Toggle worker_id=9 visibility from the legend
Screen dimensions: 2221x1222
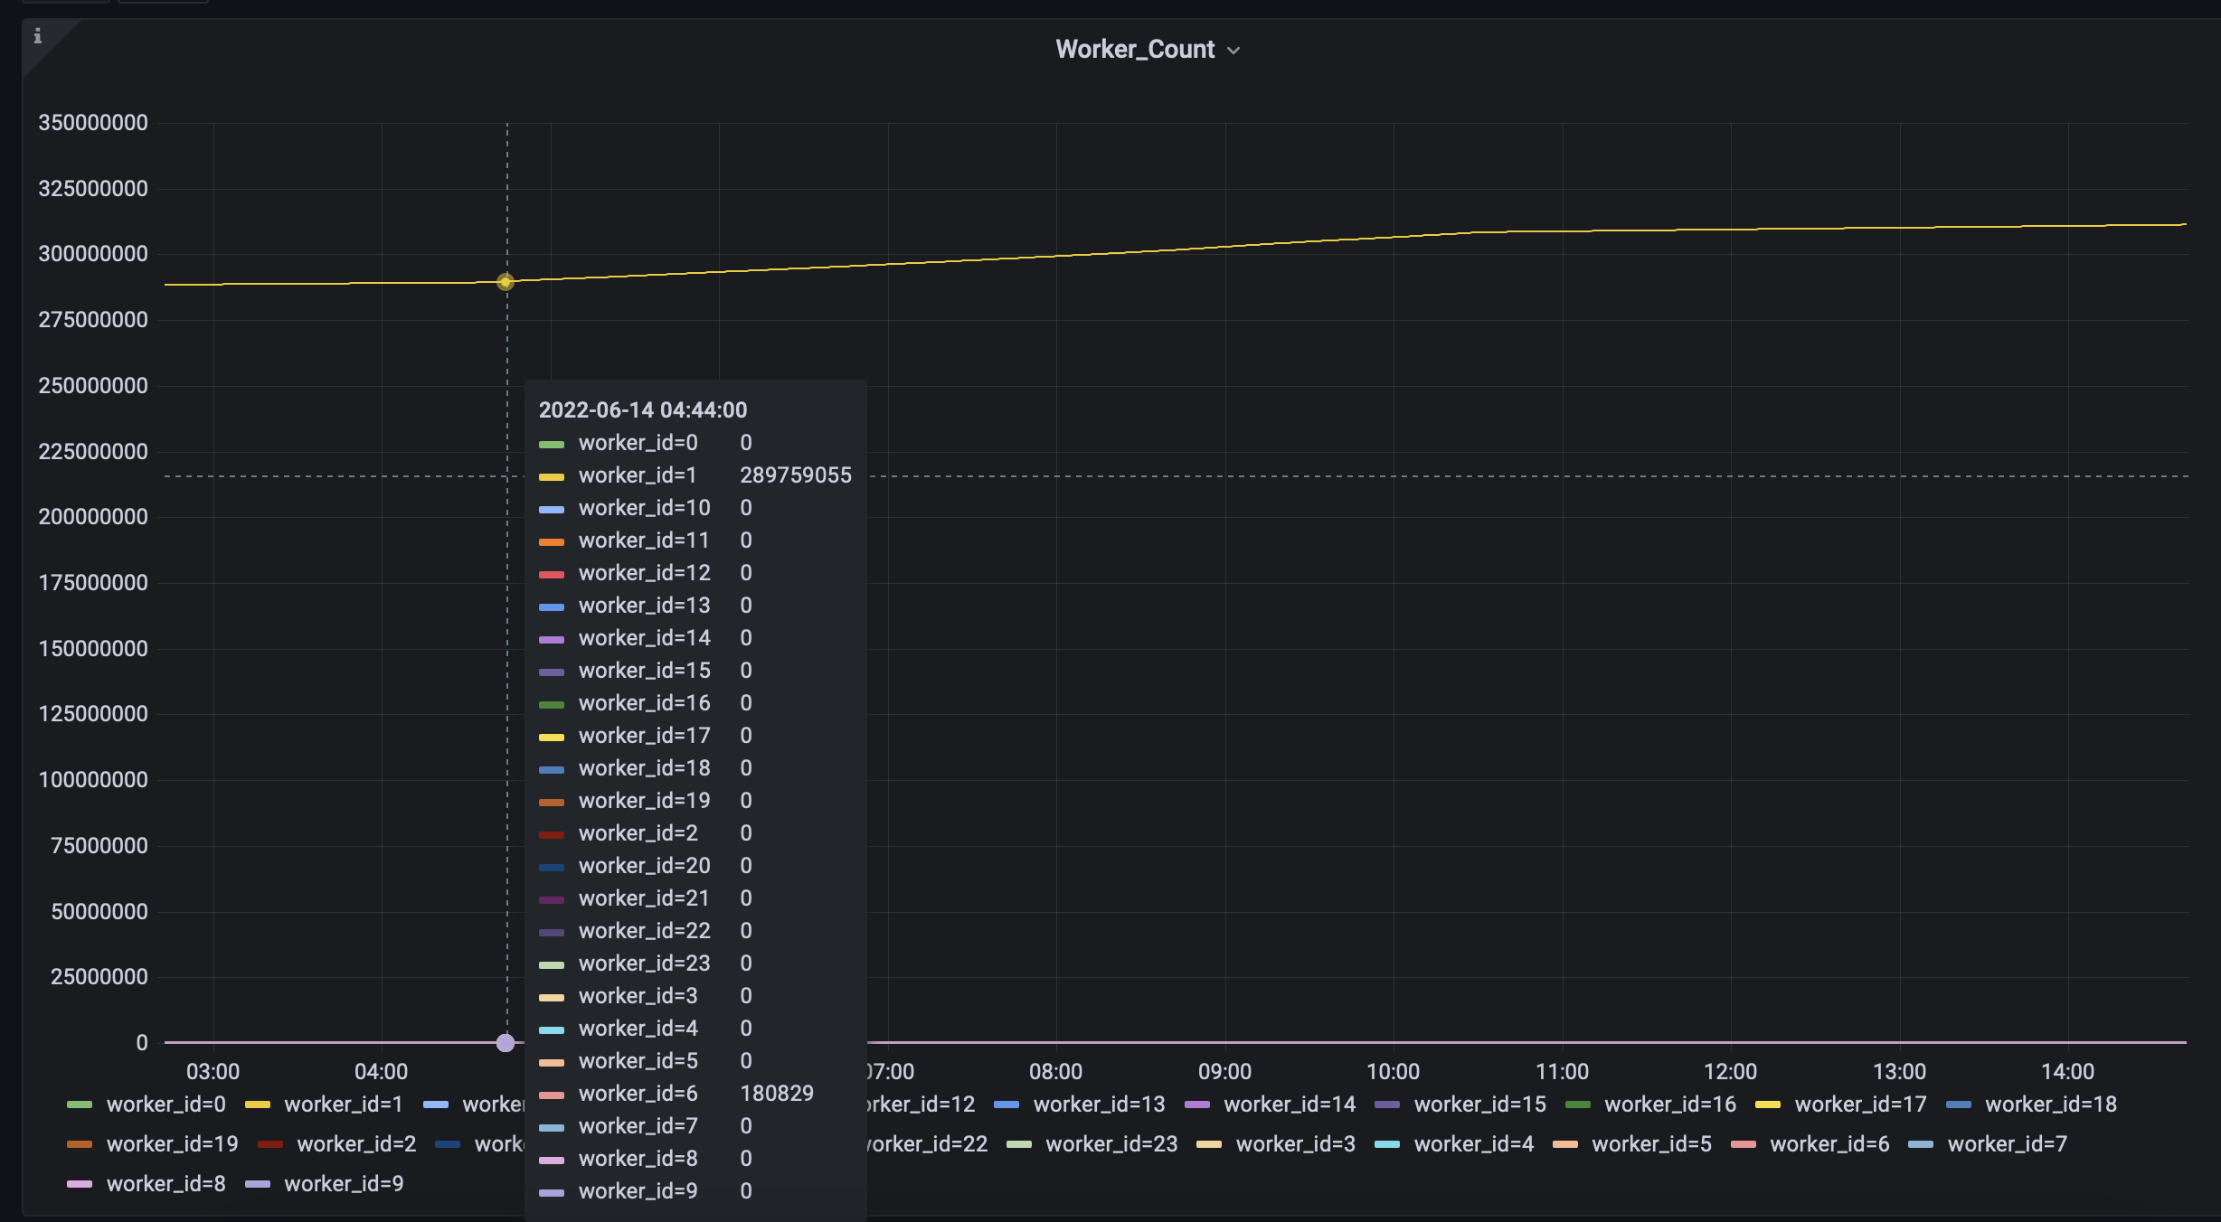point(345,1183)
